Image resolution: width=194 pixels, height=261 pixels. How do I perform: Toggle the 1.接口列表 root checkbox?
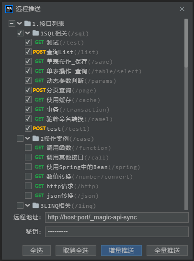coord(12,23)
